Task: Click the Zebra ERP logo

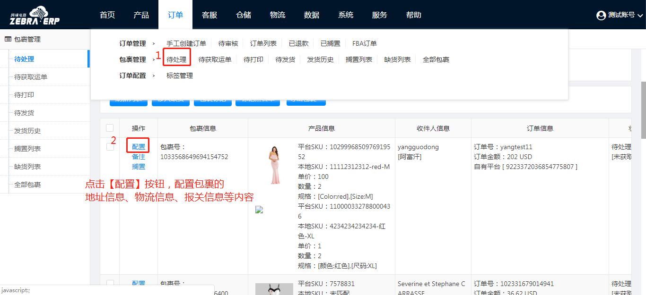Action: pyautogui.click(x=35, y=16)
